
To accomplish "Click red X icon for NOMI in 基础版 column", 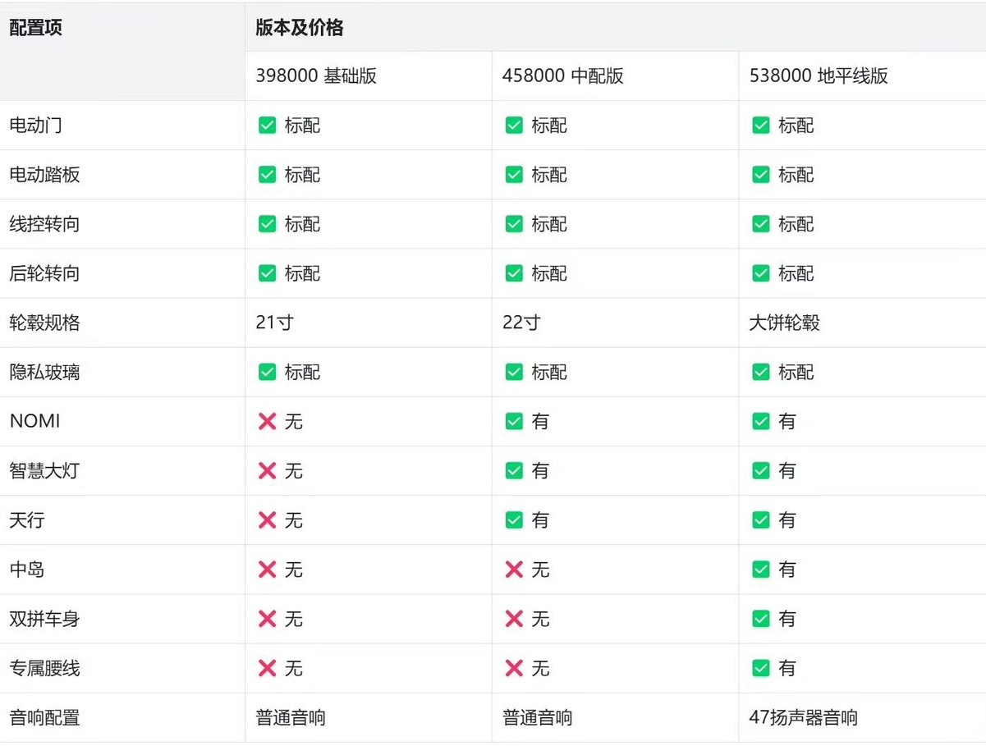I will [x=267, y=422].
